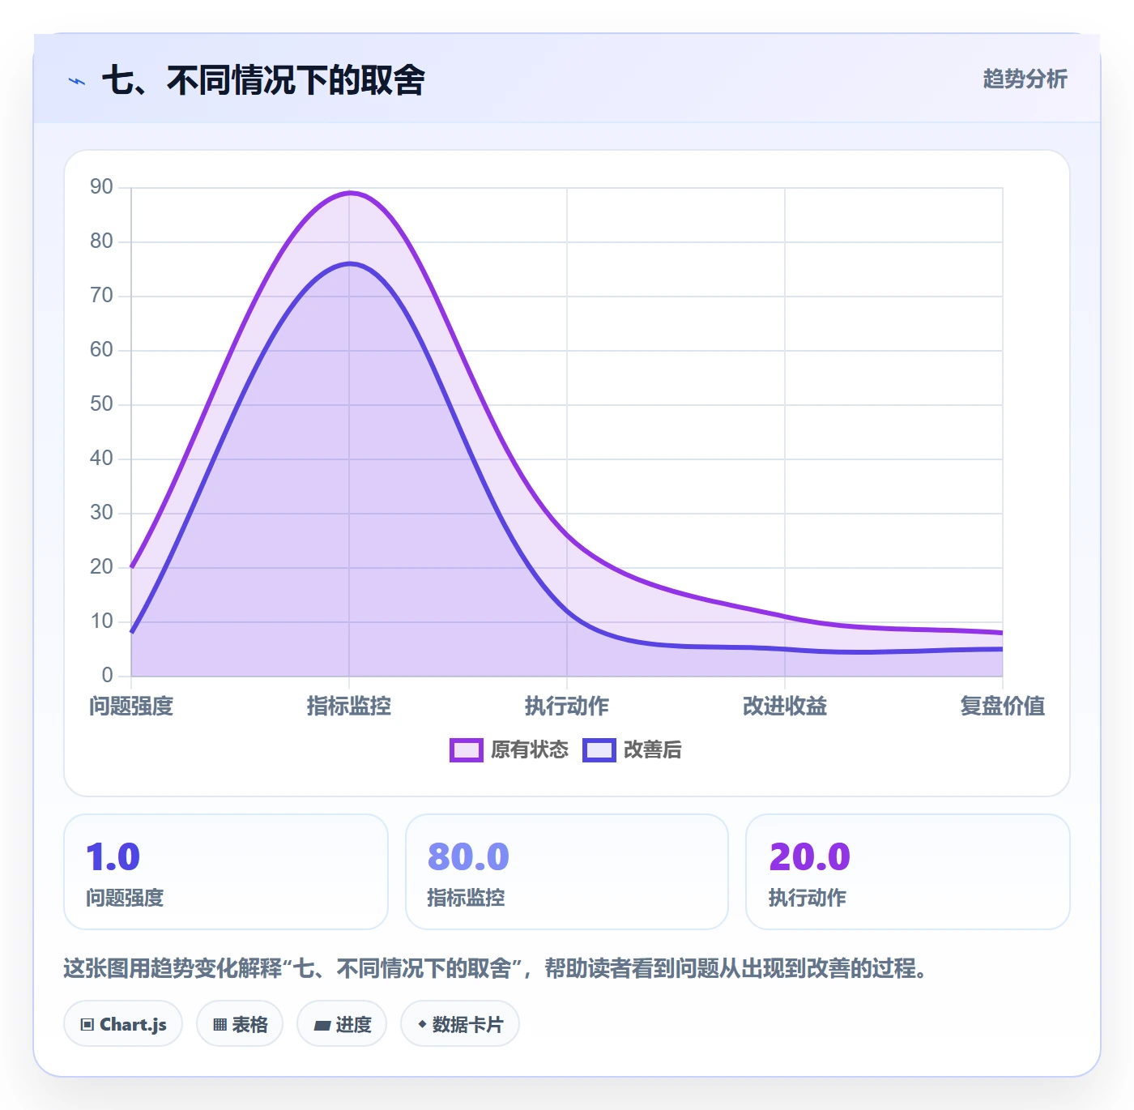
Task: Click the bar icon in 进度 chip
Action: tap(322, 1026)
